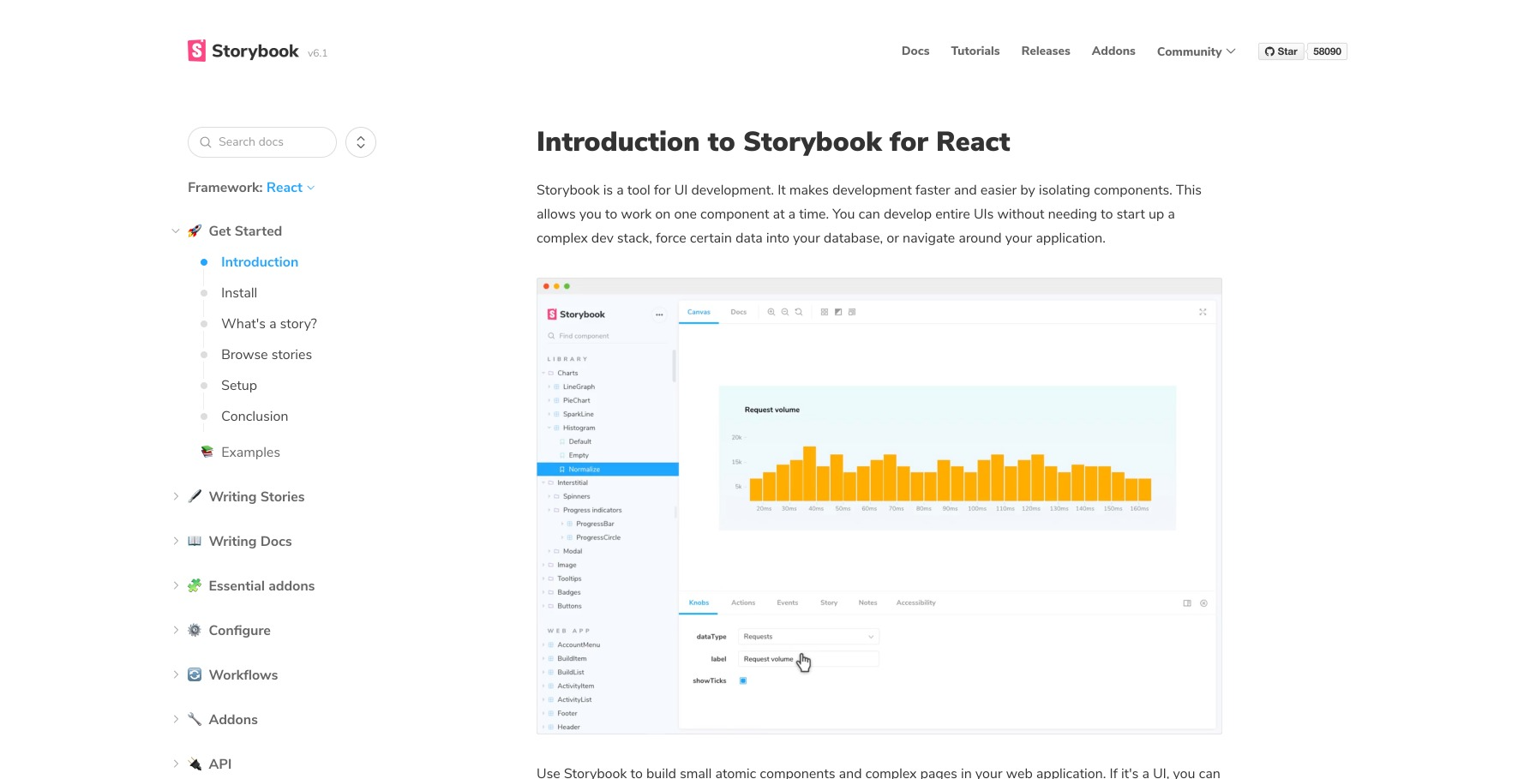Select the pencil icon next to Writing Stories
Image resolution: width=1536 pixels, height=779 pixels.
(195, 496)
